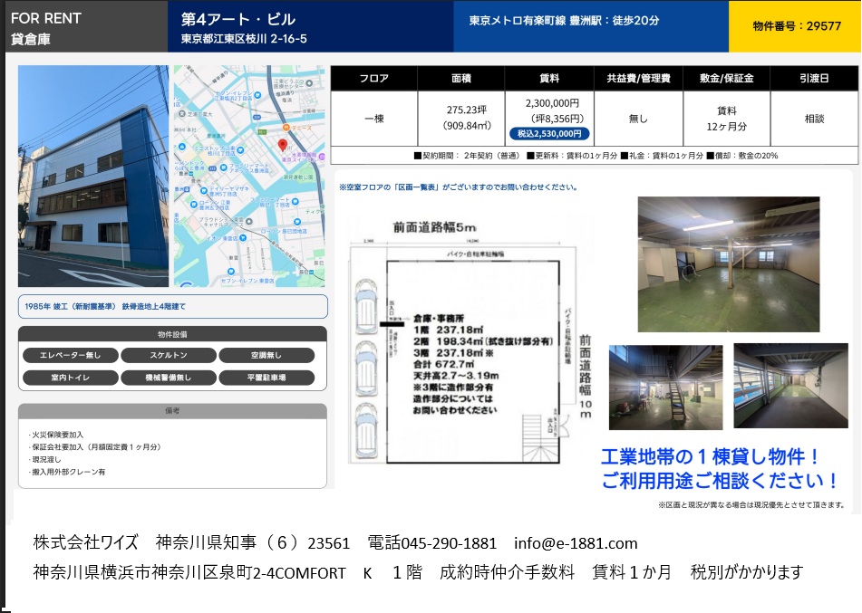This screenshot has height=613, width=862.
Task: Open the interior photo showing the staircase
Action: (x=665, y=387)
